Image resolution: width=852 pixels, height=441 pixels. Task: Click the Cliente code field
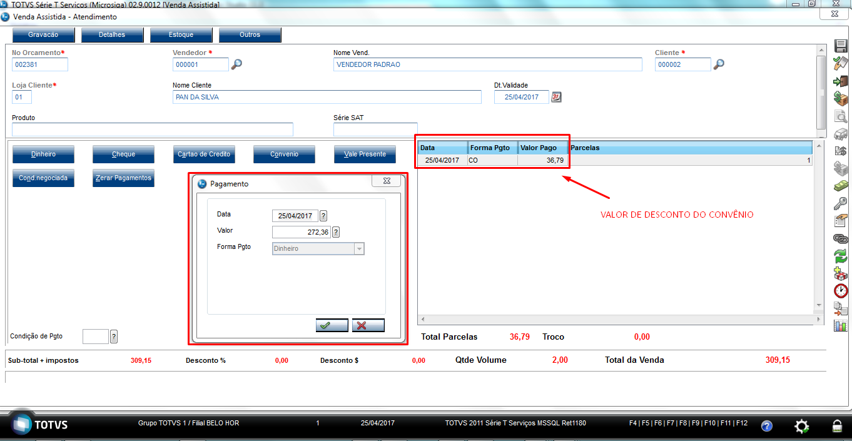tap(683, 64)
